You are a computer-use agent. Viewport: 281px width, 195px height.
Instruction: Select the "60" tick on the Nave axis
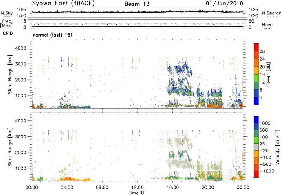coord(251,21)
